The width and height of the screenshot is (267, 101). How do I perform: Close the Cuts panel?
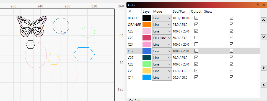pos(264,5)
